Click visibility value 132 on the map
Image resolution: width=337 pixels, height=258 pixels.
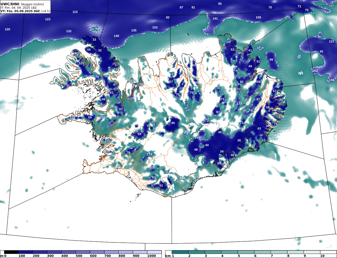pos(69,31)
